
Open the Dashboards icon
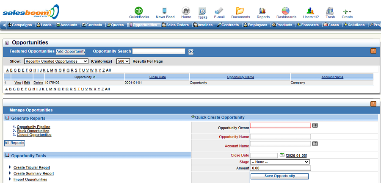point(286,11)
